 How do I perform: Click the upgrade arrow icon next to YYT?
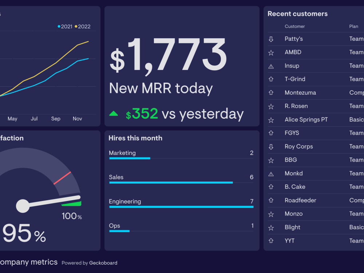pos(271,241)
